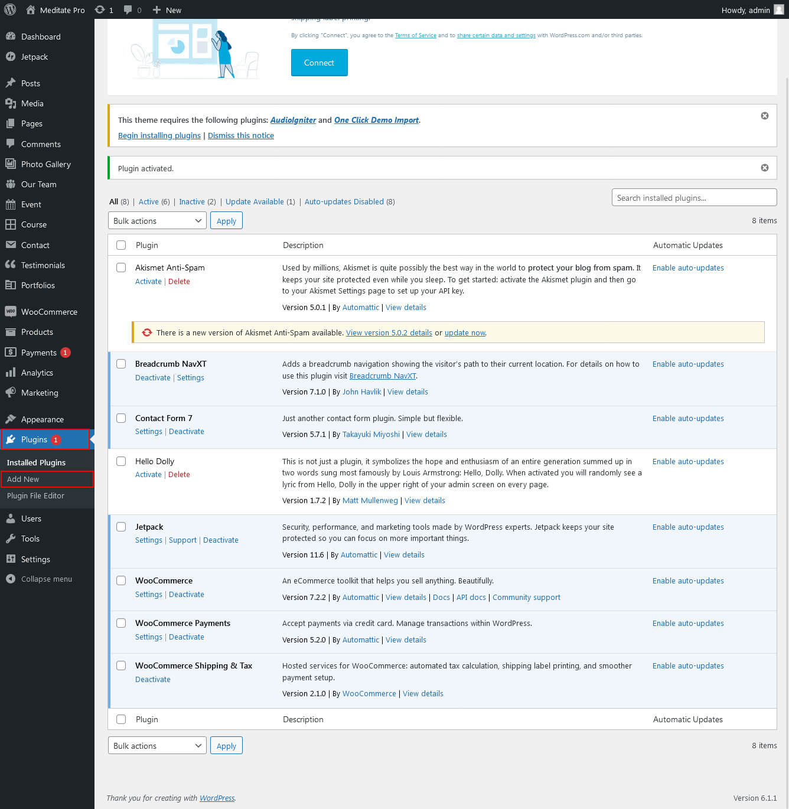
Task: Check the Breadcrumb NavXT checkbox
Action: pos(121,364)
